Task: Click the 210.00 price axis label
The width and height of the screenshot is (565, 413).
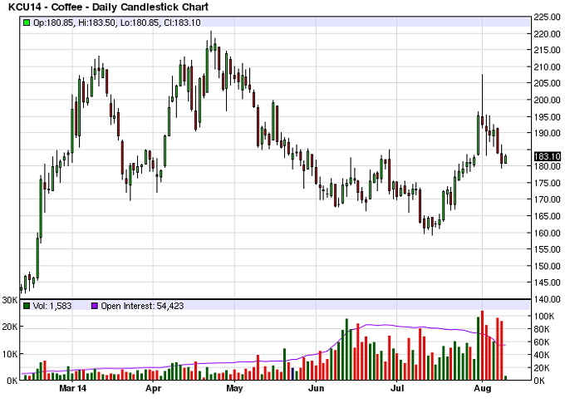Action: 547,67
